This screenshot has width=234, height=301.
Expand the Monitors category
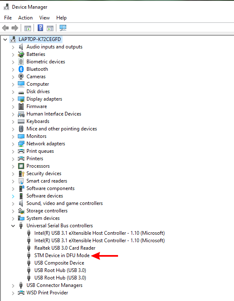13,137
